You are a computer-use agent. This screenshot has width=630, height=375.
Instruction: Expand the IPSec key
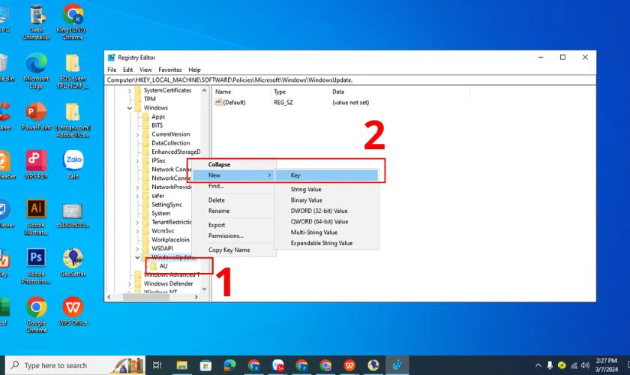pyautogui.click(x=137, y=160)
